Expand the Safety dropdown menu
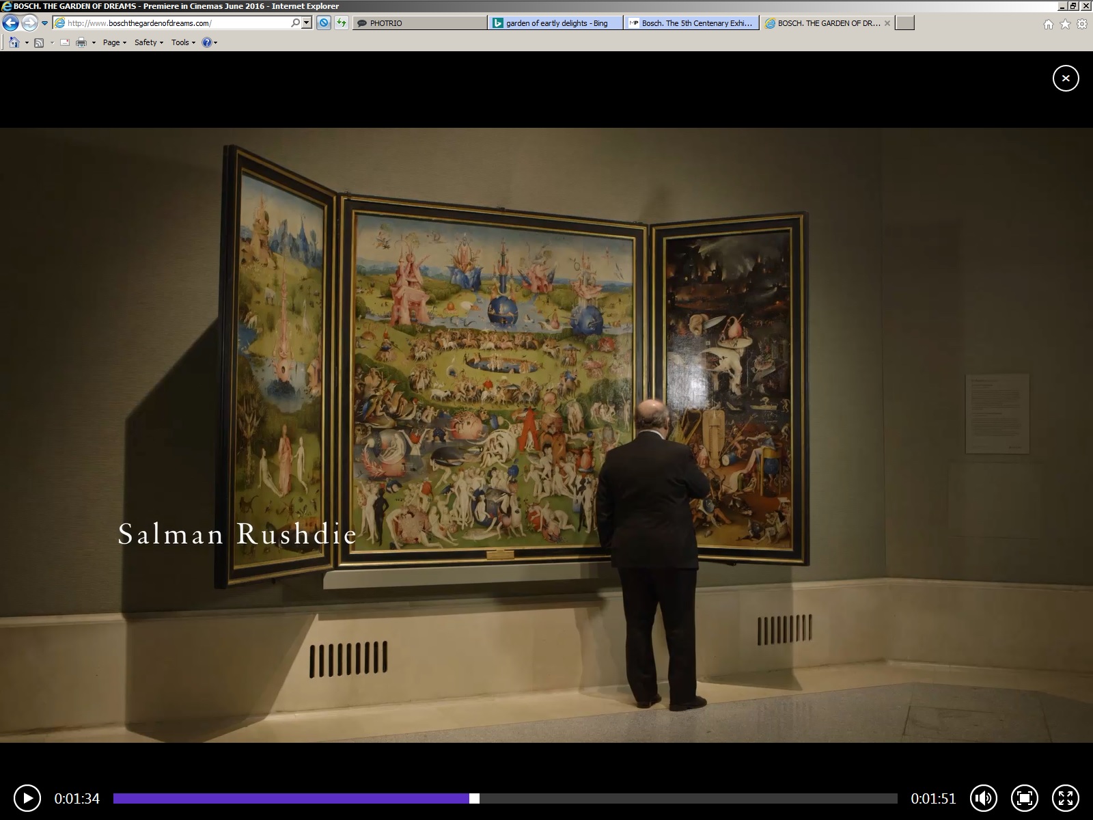 tap(148, 42)
